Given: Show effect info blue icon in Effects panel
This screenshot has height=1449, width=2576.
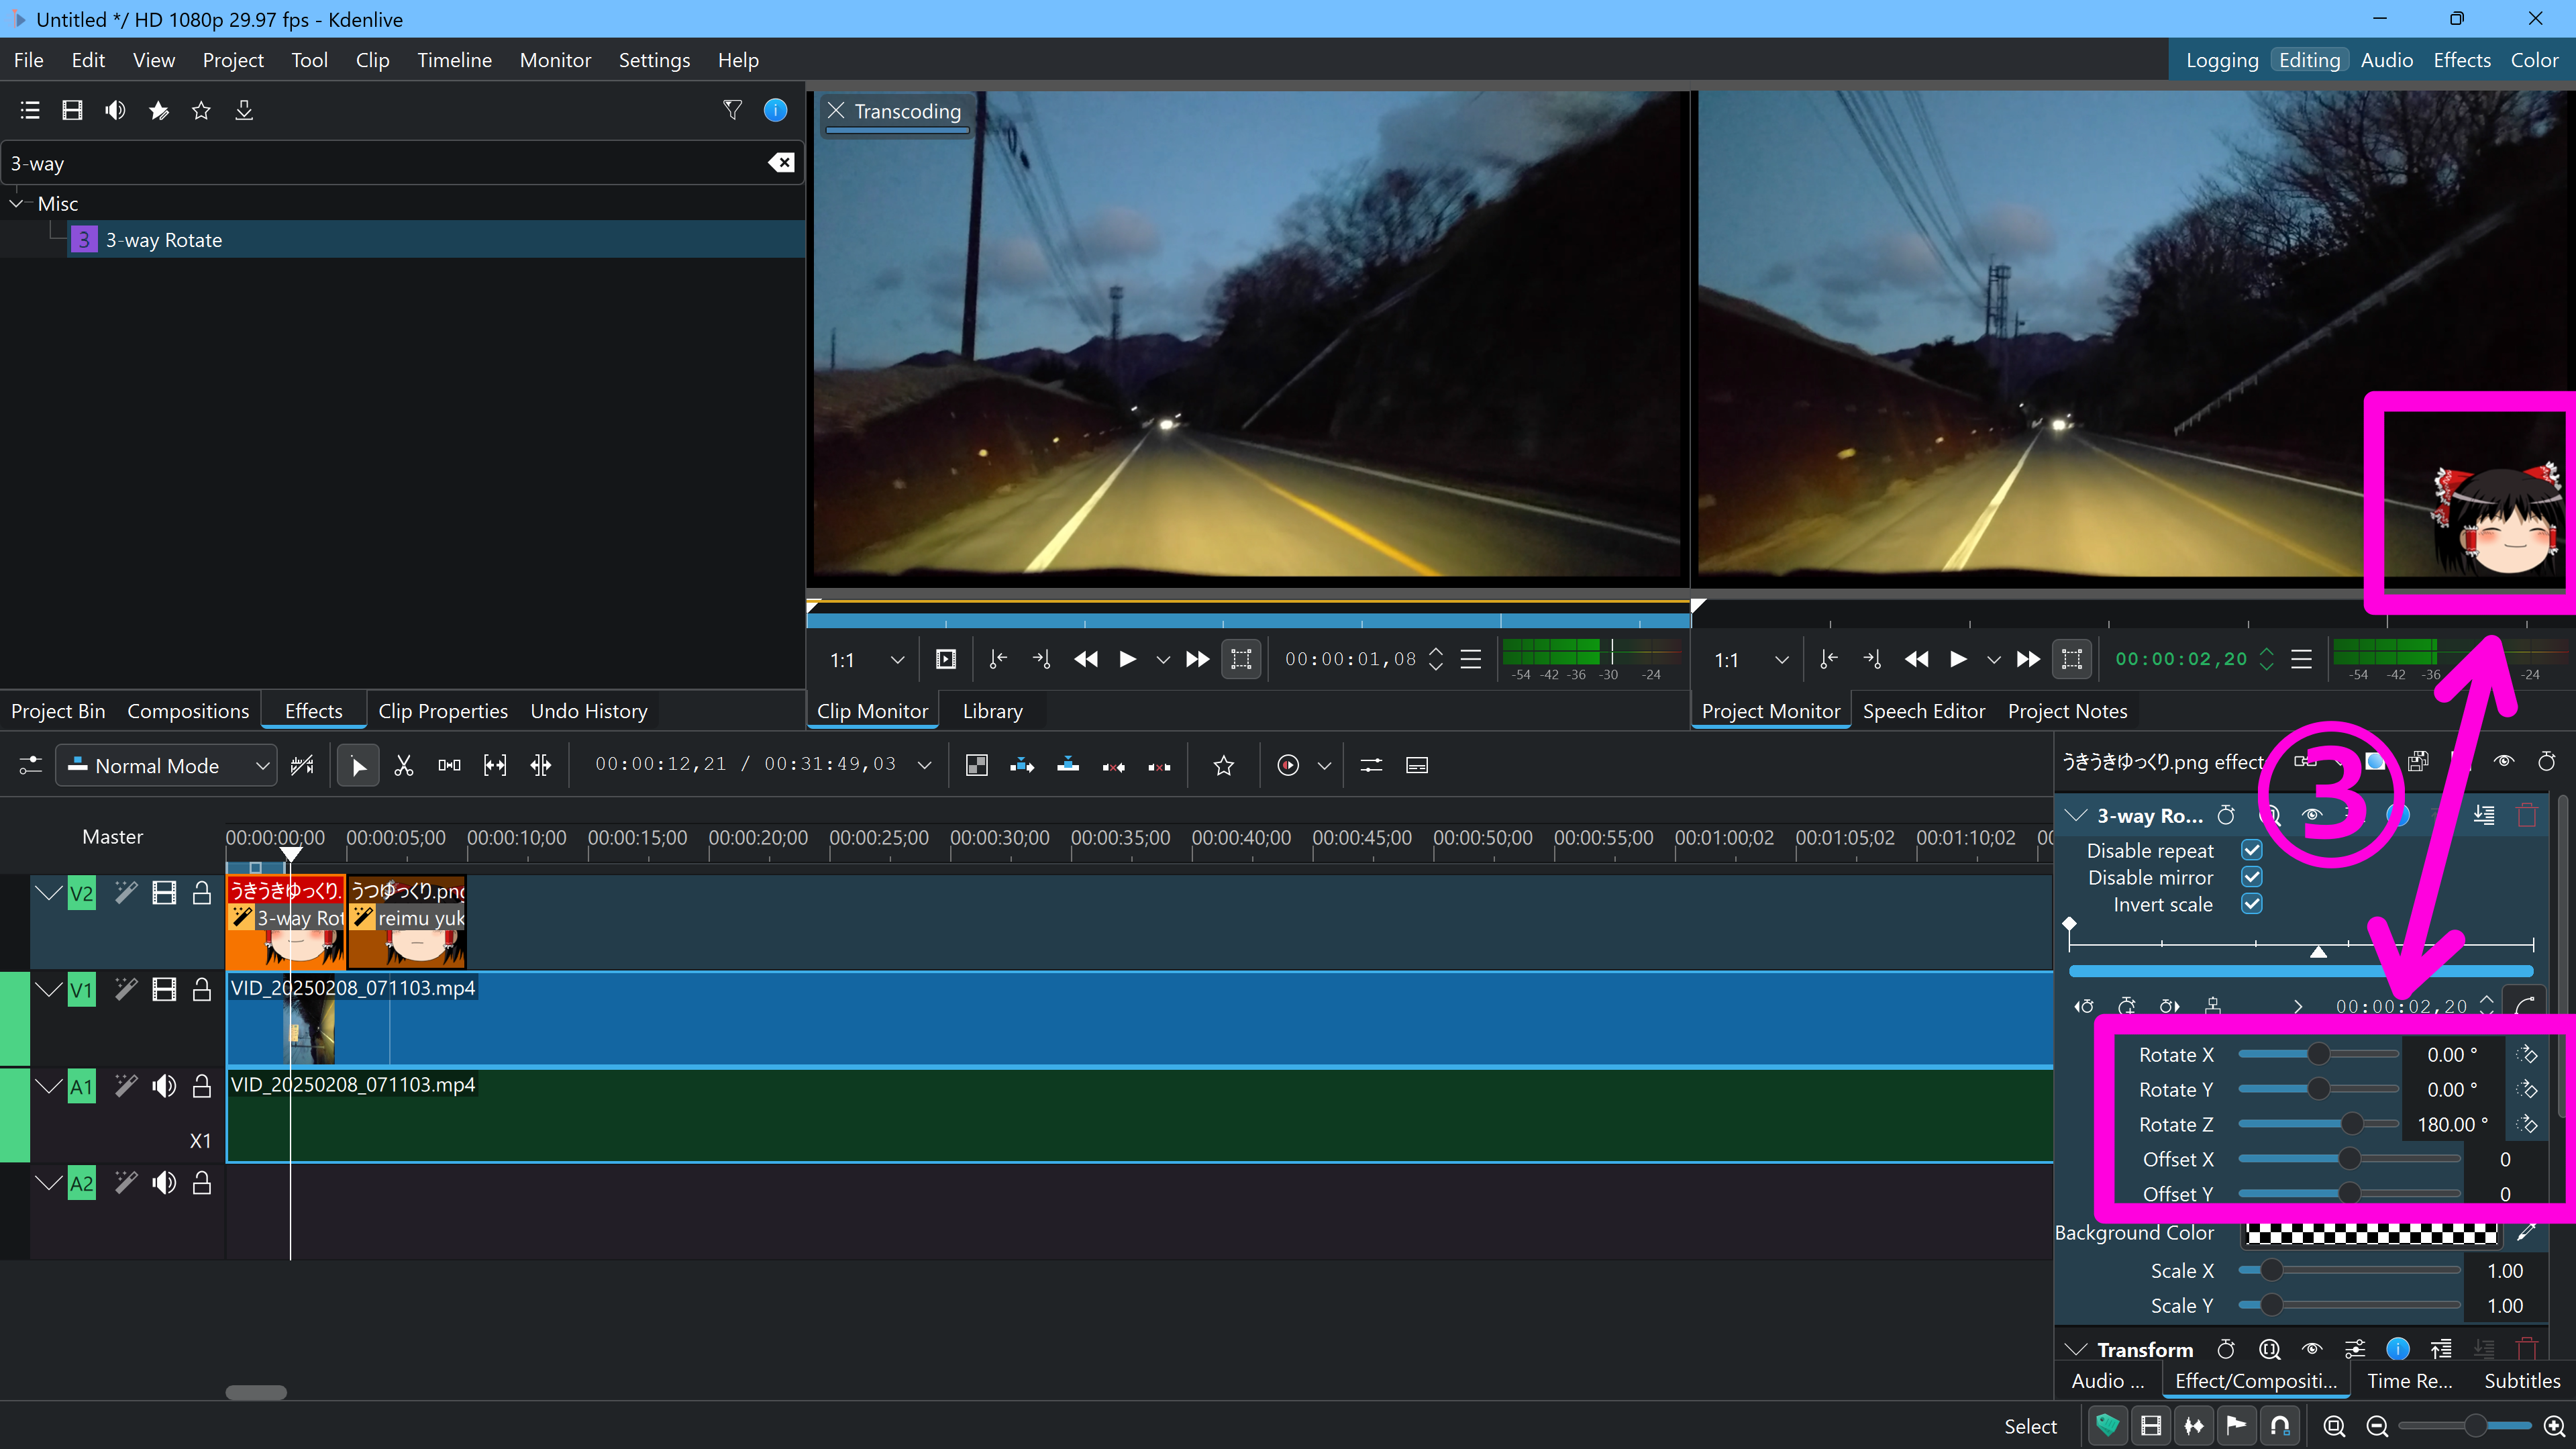Looking at the screenshot, I should [775, 110].
